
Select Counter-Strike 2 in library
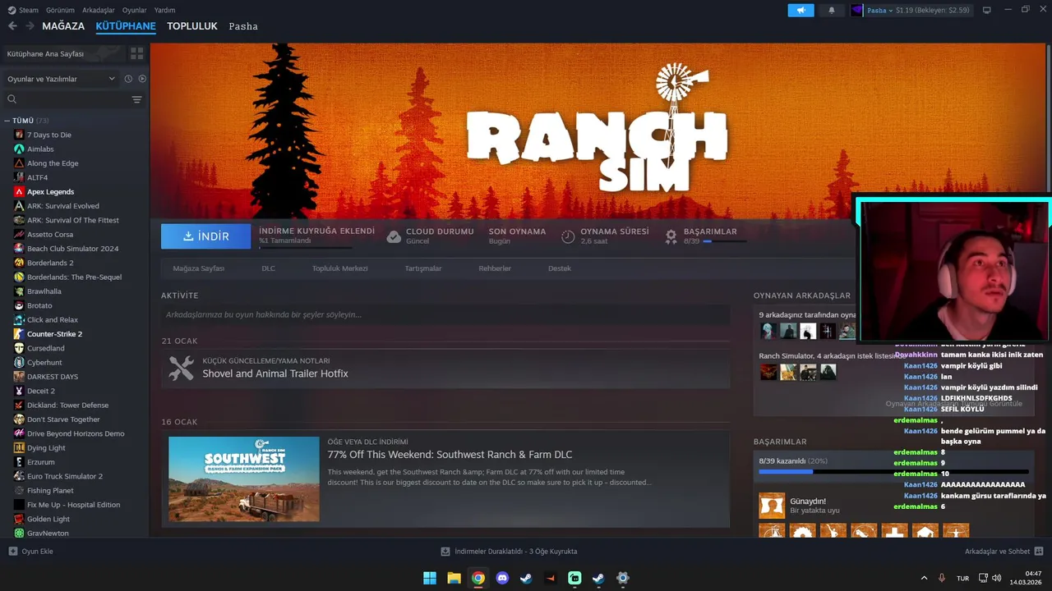pyautogui.click(x=54, y=334)
